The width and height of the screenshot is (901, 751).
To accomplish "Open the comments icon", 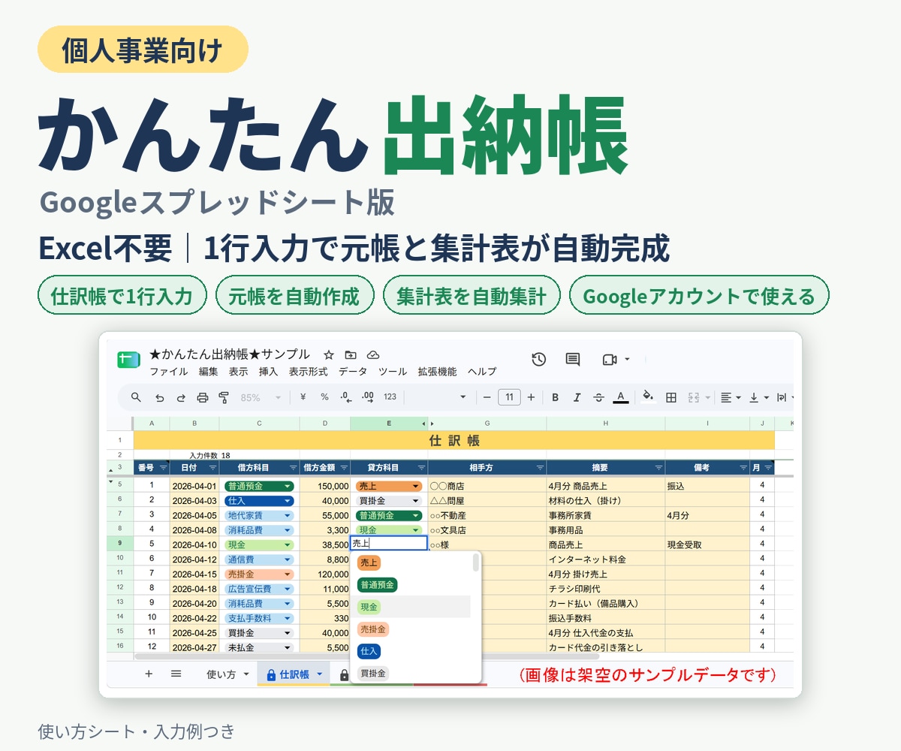I will pos(573,359).
